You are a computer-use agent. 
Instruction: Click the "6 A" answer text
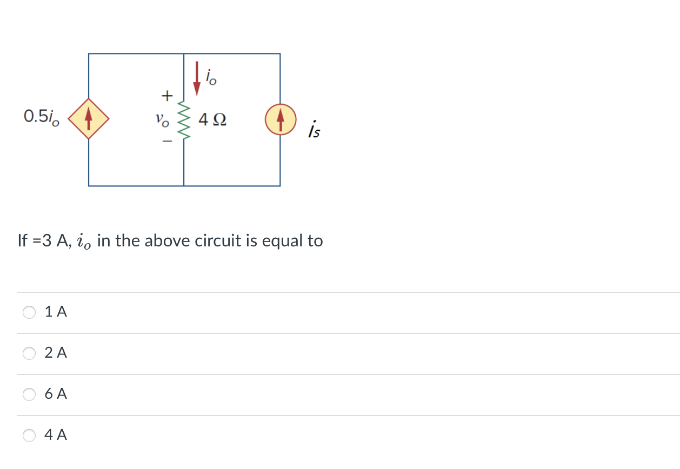(x=56, y=394)
